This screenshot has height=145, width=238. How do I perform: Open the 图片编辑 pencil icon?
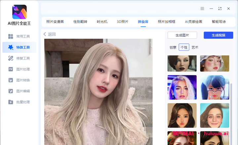click(11, 91)
